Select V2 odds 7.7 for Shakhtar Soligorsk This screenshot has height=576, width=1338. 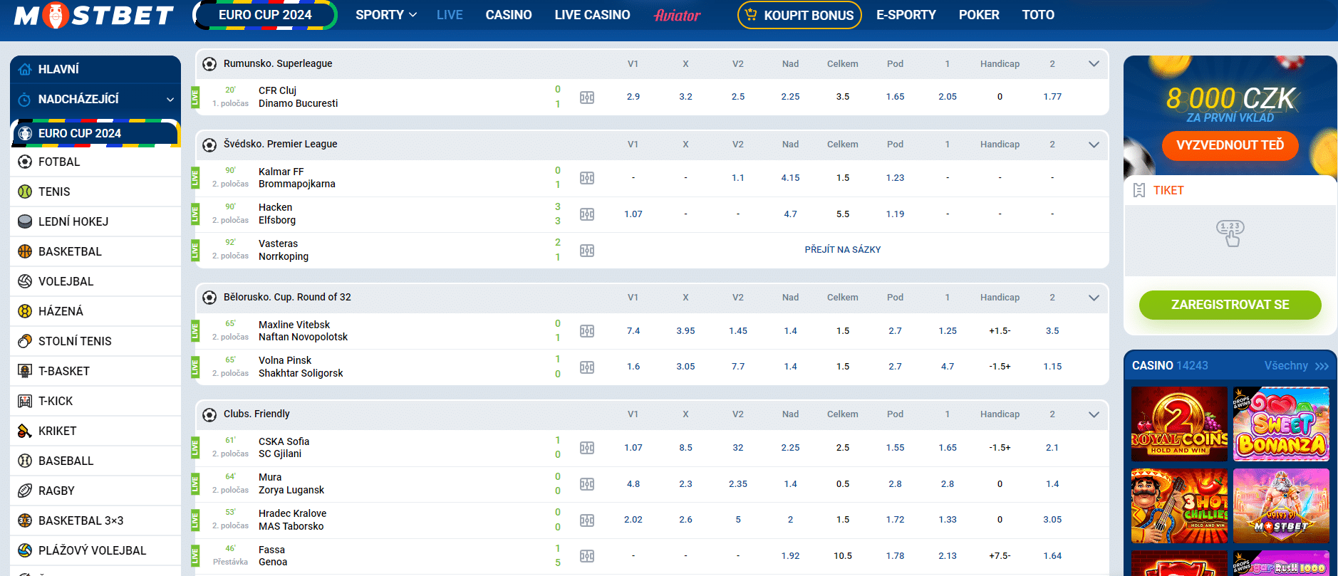[738, 367]
